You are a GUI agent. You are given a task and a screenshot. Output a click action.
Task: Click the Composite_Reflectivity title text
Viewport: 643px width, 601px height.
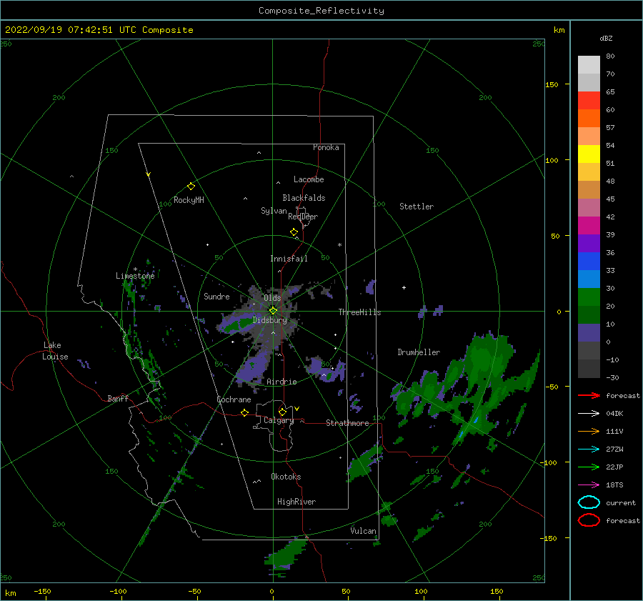tap(321, 11)
